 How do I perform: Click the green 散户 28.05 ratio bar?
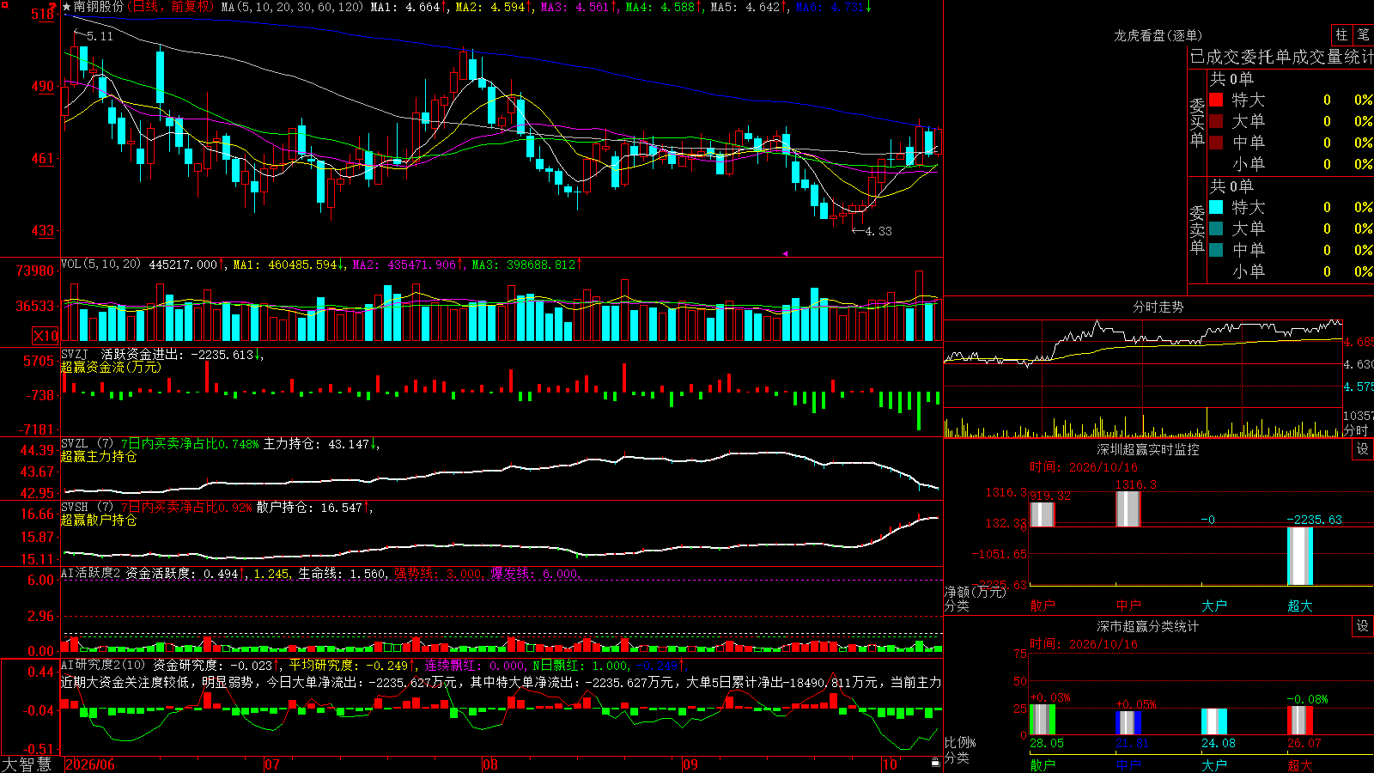(x=1043, y=720)
